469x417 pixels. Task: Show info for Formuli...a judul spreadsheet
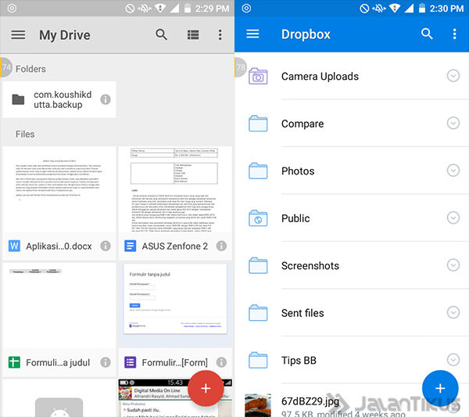[x=106, y=362]
